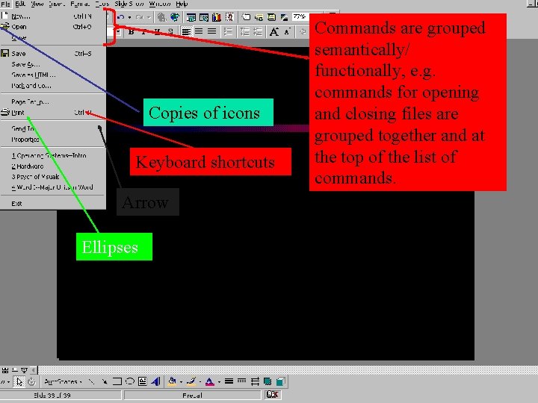Click the Slide Layout icon
This screenshot has width=538, height=403.
click(x=259, y=16)
